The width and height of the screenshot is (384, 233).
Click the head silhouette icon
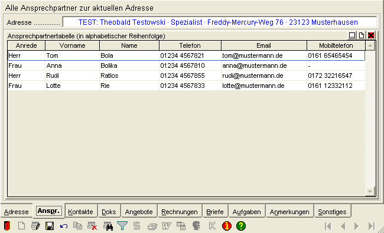point(196,226)
